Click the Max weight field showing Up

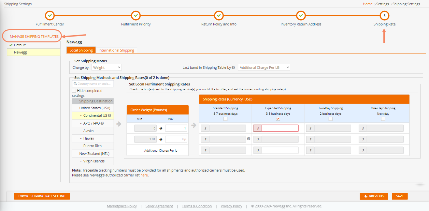coord(176,139)
